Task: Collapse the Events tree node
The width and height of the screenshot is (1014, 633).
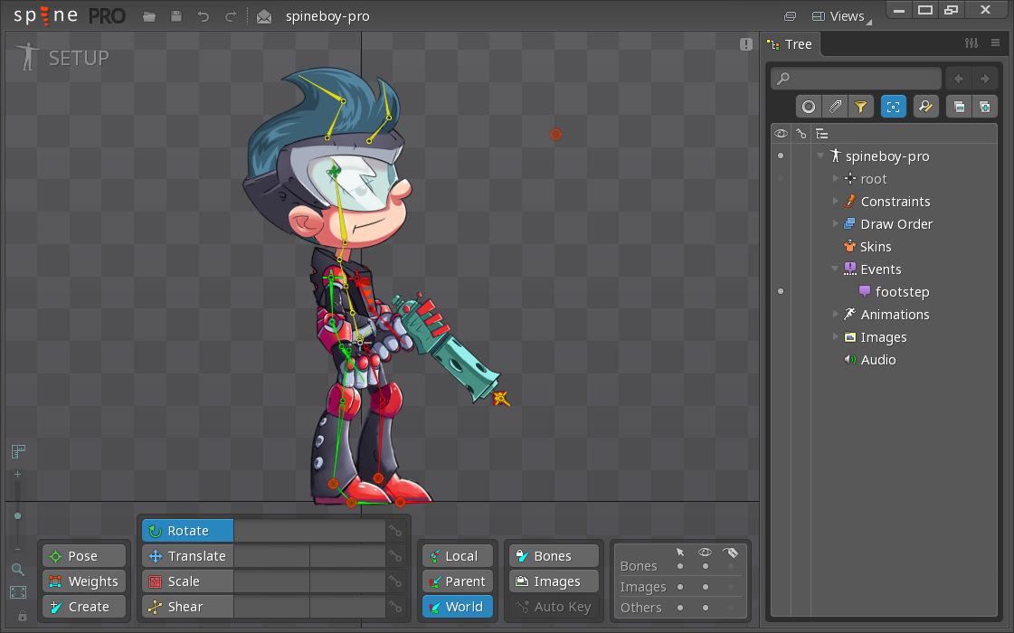Action: [x=836, y=269]
